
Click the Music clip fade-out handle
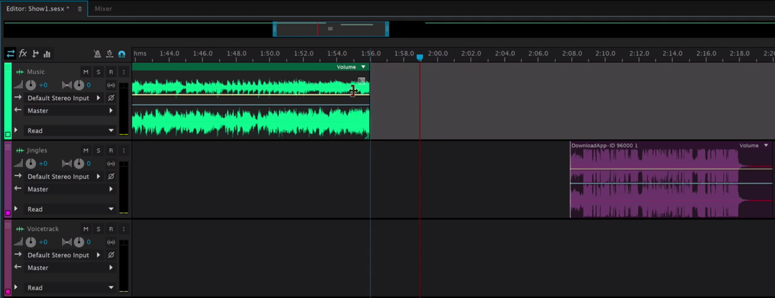tap(362, 81)
